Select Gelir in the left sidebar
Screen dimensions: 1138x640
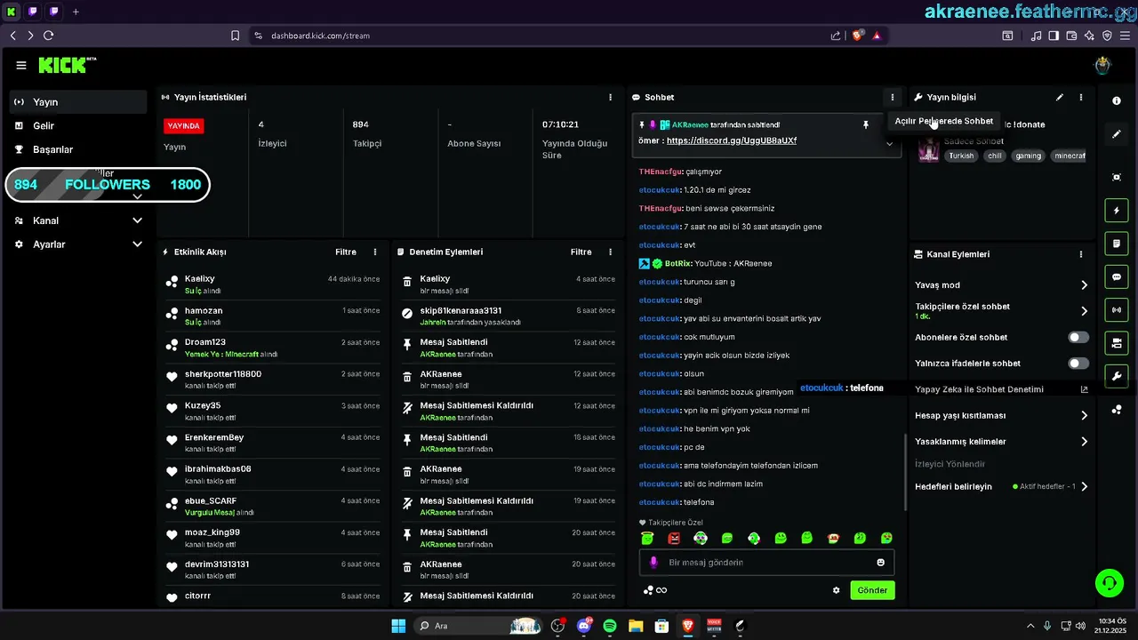78,126
